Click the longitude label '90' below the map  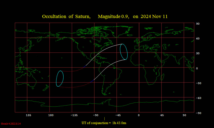pos(184,115)
